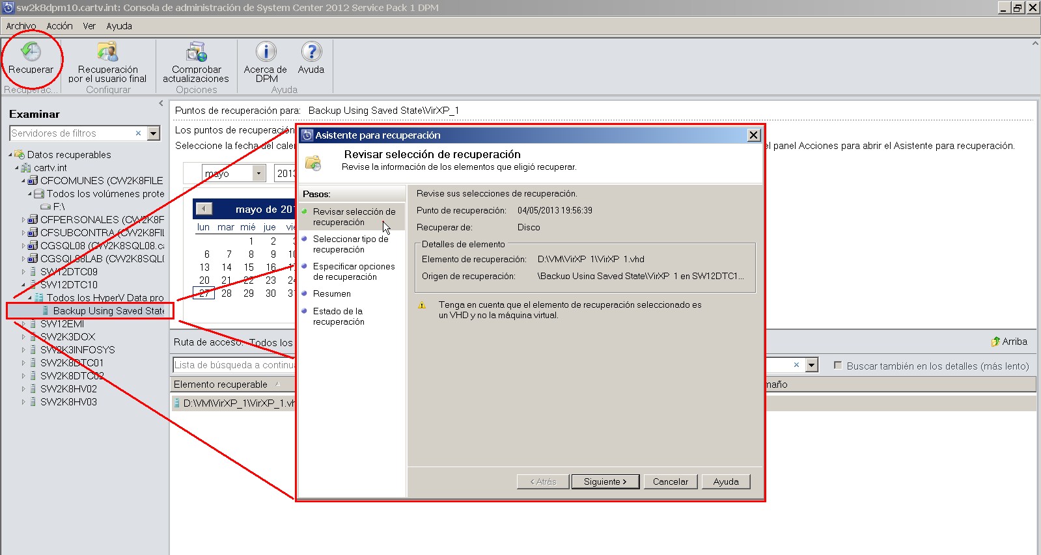
Task: Click the disabled Atrás button
Action: (543, 481)
